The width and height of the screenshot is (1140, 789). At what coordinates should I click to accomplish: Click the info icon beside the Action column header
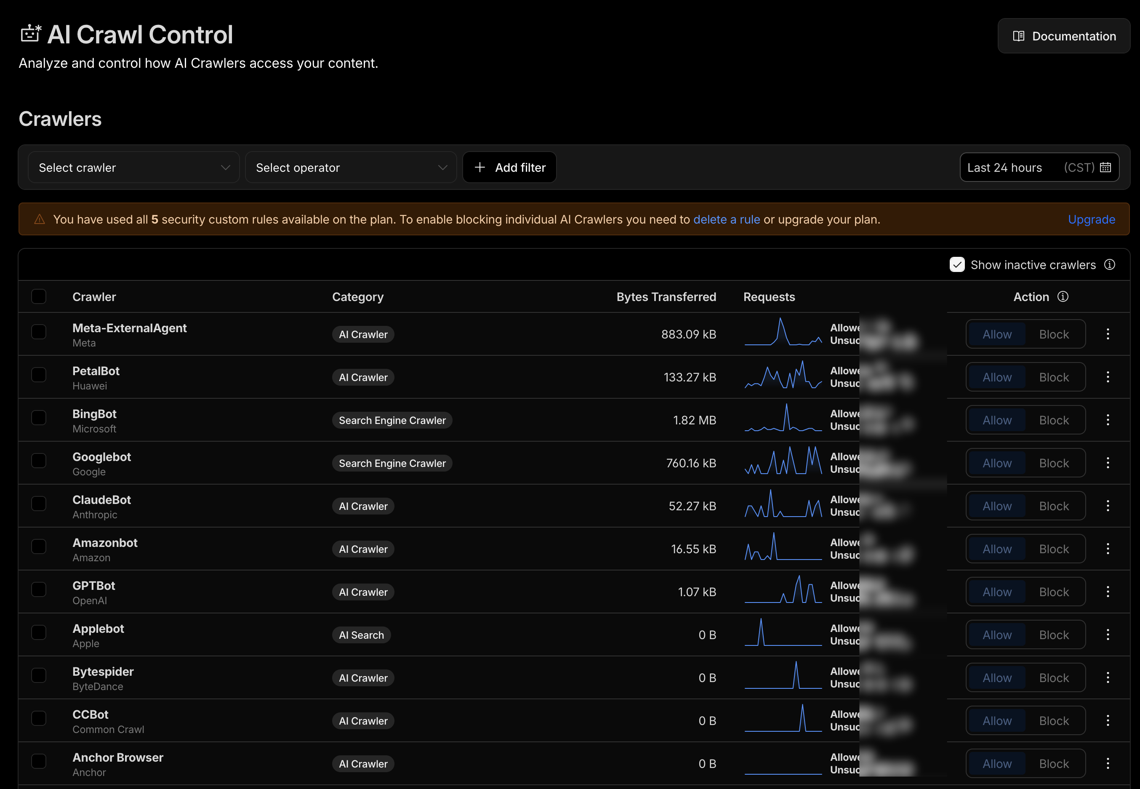(x=1063, y=297)
